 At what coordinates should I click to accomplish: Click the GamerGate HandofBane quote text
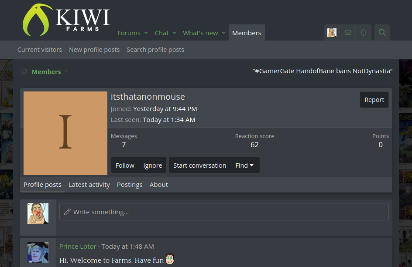click(323, 71)
